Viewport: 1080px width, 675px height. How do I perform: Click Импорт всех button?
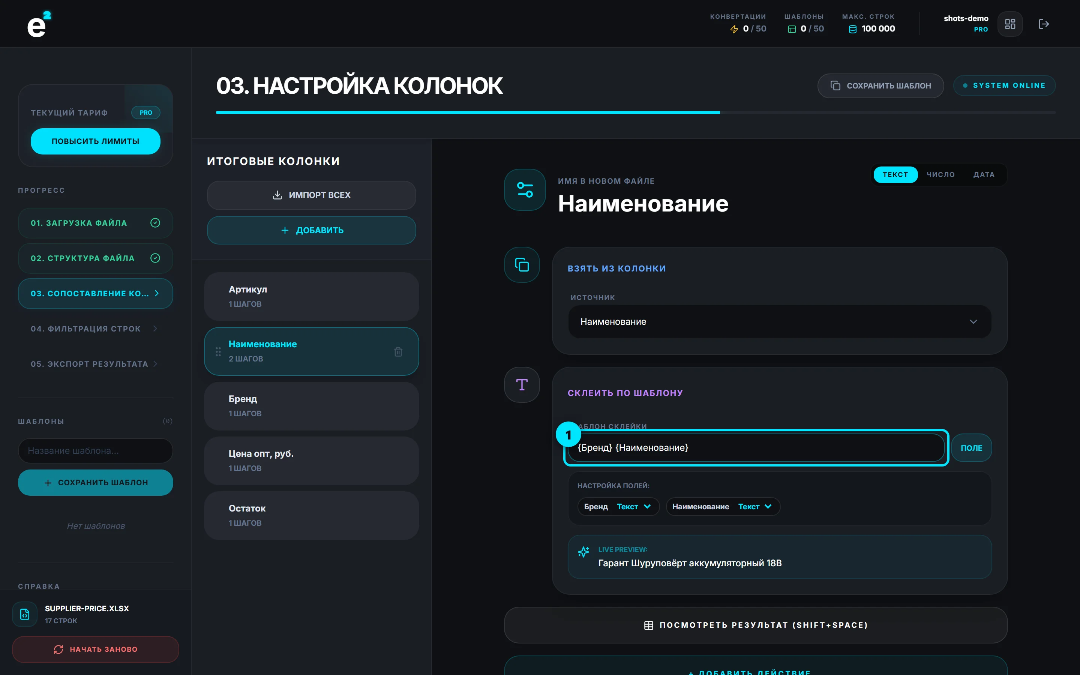[312, 195]
